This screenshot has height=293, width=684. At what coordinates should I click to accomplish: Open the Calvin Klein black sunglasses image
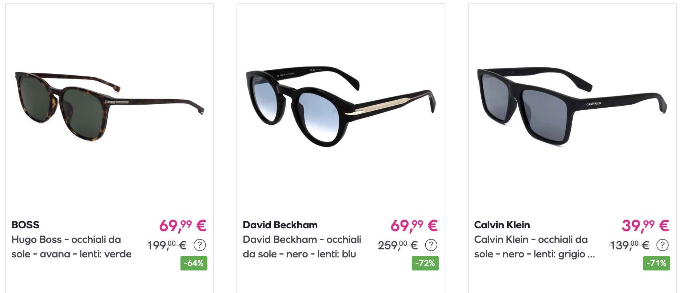coord(572,107)
